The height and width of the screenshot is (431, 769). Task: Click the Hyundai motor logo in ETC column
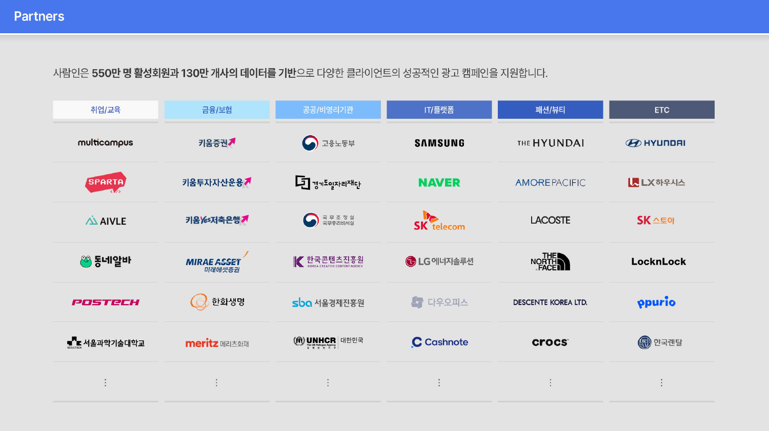click(x=656, y=143)
